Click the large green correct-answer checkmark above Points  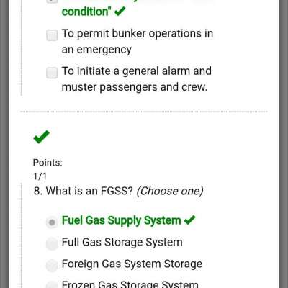coord(42,137)
